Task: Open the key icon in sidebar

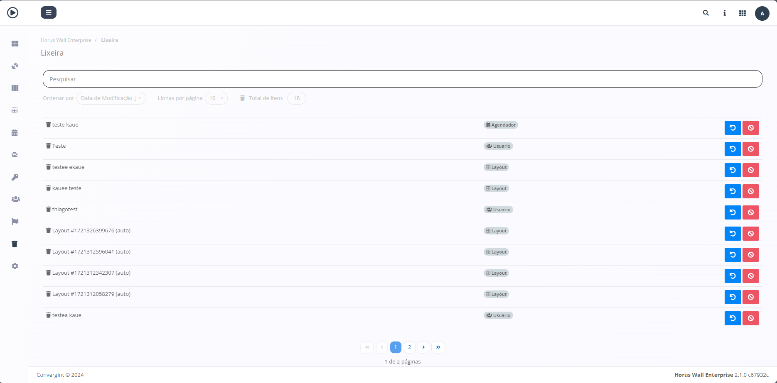Action: click(15, 177)
